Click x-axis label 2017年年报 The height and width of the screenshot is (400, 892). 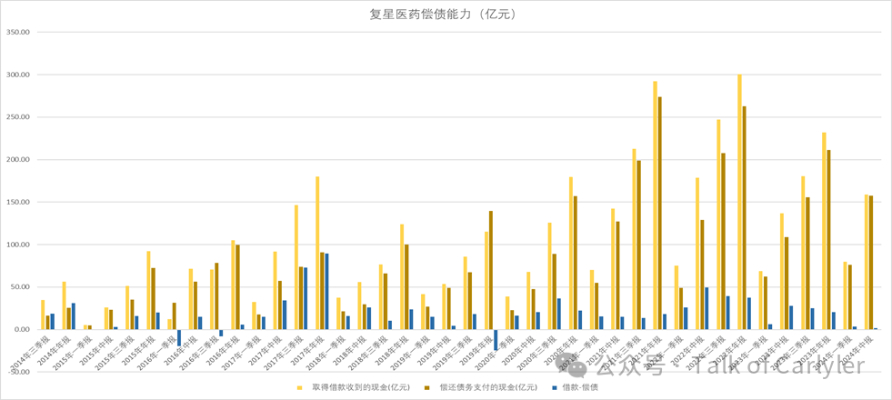tap(307, 349)
